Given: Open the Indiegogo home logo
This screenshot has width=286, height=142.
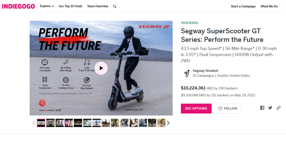Looking at the screenshot, I should [x=19, y=6].
